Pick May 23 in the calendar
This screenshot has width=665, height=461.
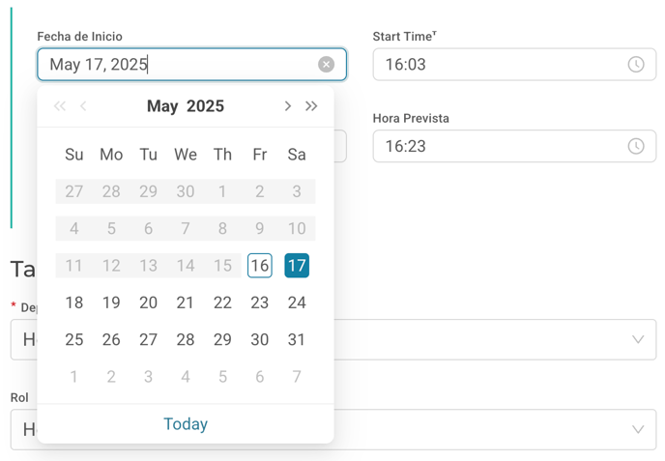click(260, 303)
